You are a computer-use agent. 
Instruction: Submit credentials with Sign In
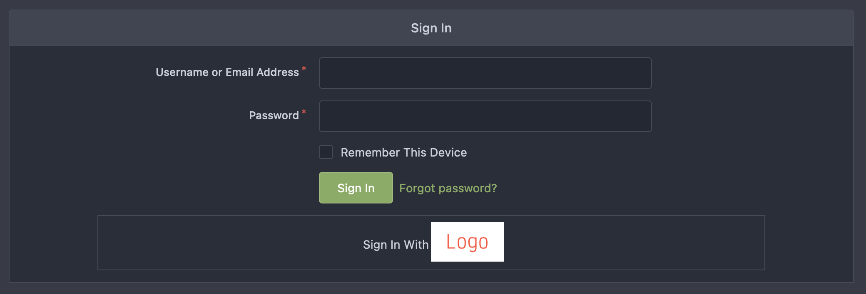pos(356,188)
